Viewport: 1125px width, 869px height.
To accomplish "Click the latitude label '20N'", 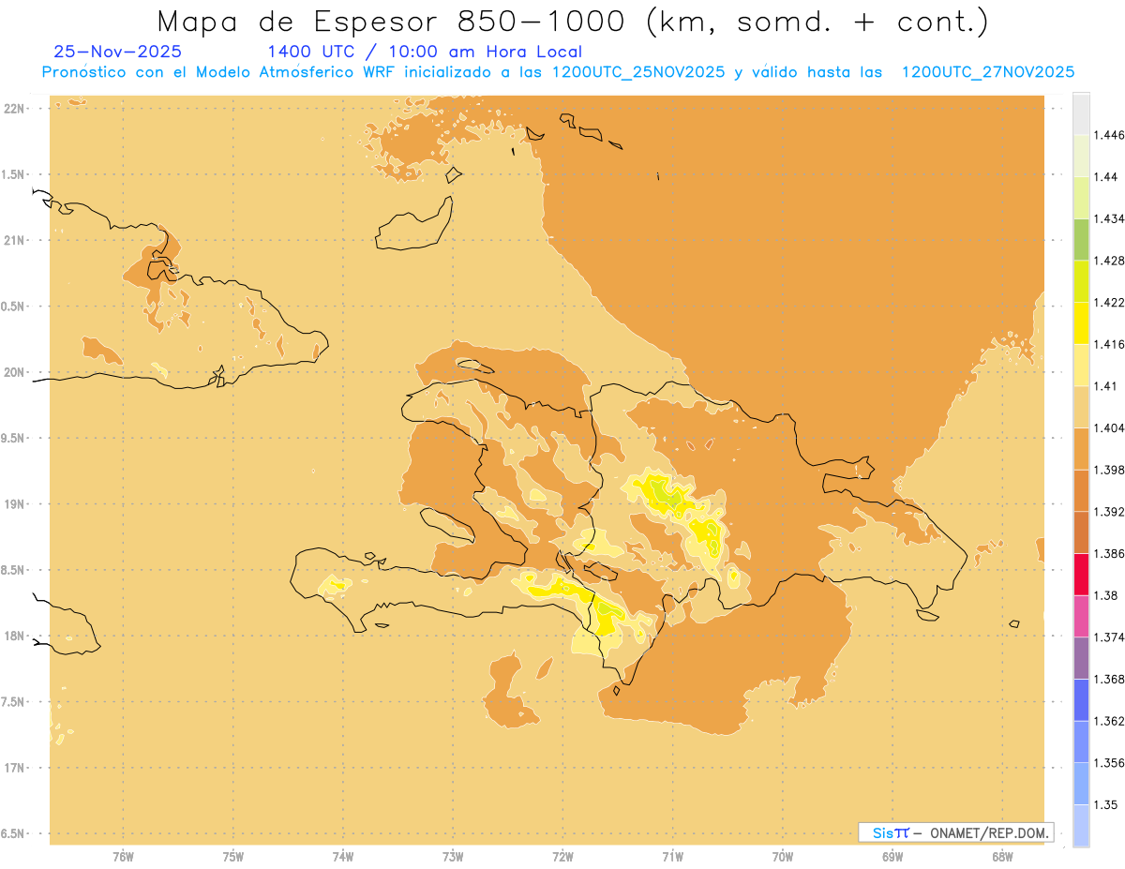I will coord(14,372).
